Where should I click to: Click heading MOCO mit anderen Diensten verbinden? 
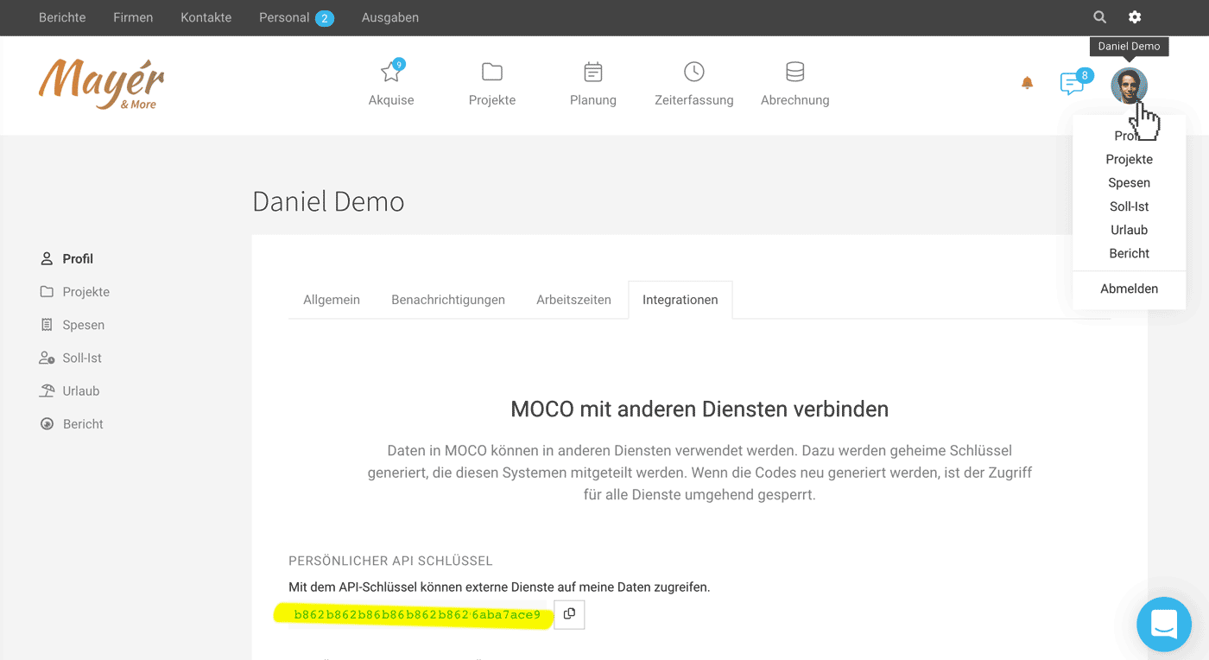tap(699, 409)
